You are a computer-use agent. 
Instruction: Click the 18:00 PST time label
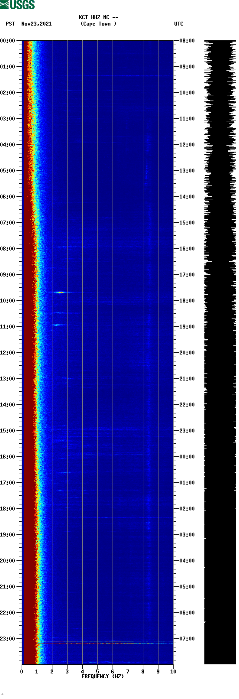pyautogui.click(x=8, y=509)
